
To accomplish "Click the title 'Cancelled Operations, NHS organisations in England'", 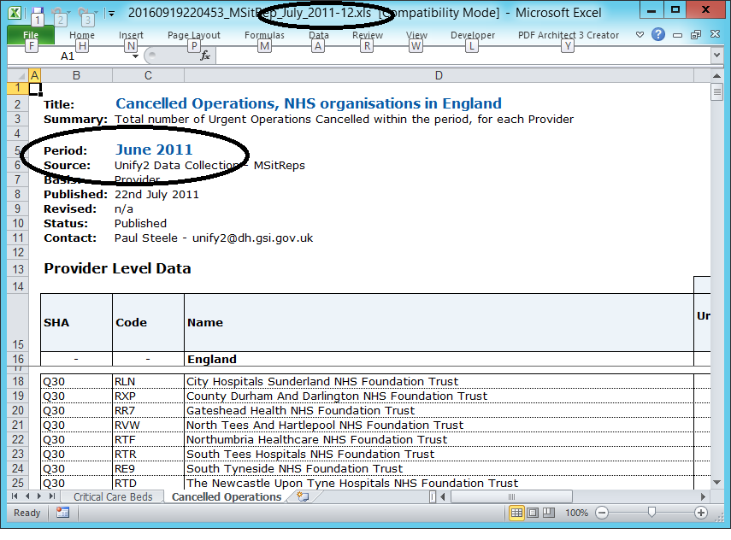I will tap(309, 103).
